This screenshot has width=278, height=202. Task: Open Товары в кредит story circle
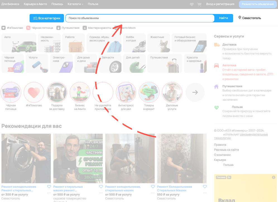point(149,92)
